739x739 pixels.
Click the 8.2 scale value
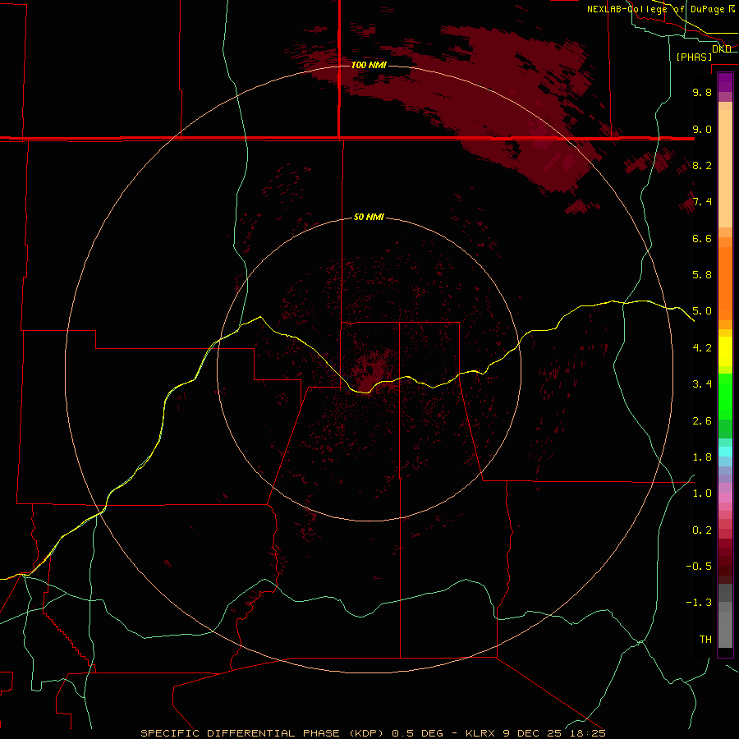point(702,165)
